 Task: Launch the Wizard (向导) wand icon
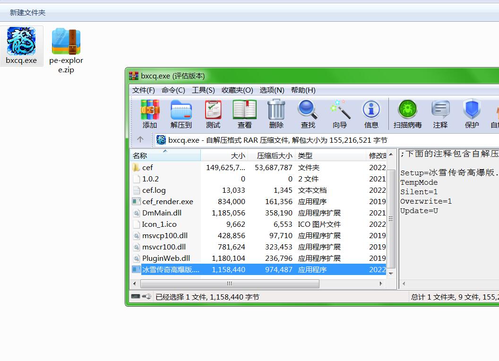340,114
